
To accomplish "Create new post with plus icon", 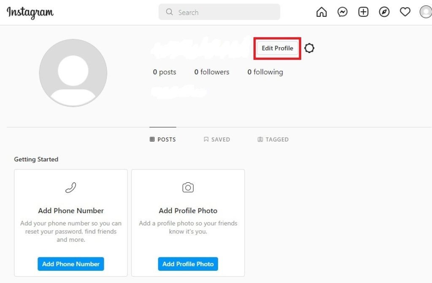I will (363, 12).
